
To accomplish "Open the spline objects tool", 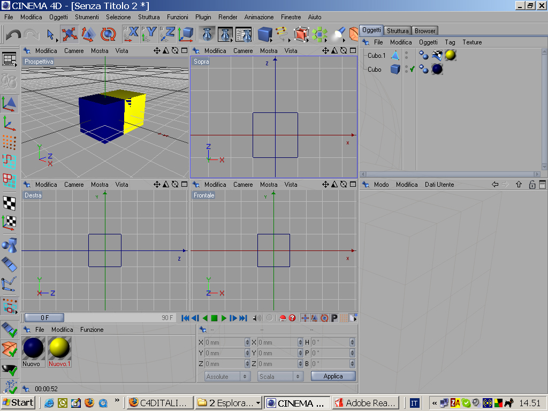I will coord(283,34).
